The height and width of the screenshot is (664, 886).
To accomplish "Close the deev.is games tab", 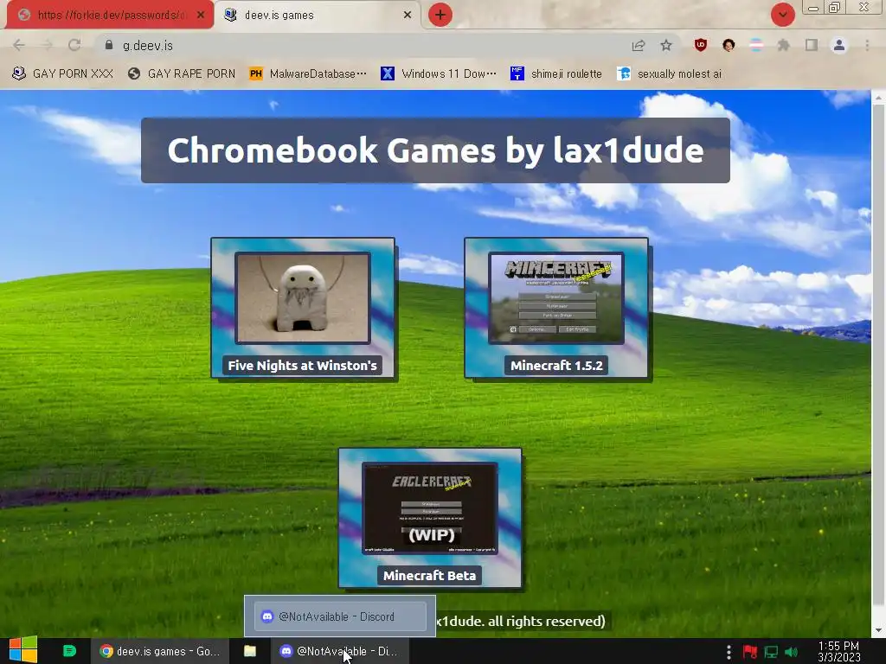I will pyautogui.click(x=408, y=16).
